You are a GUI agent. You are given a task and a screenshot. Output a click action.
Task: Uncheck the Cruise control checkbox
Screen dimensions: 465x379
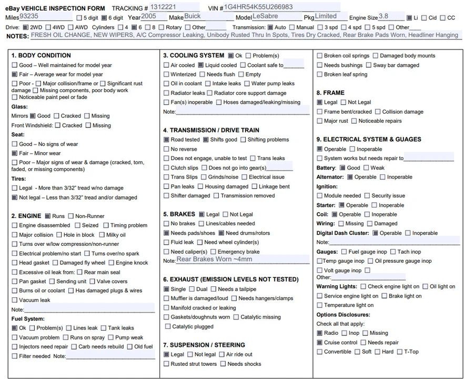click(320, 343)
